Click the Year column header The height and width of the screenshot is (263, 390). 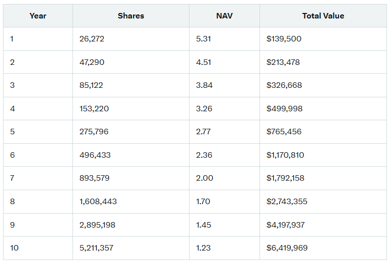(x=38, y=16)
